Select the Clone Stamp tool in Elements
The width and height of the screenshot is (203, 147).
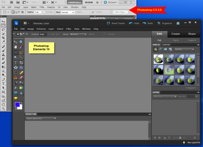(x=16, y=78)
